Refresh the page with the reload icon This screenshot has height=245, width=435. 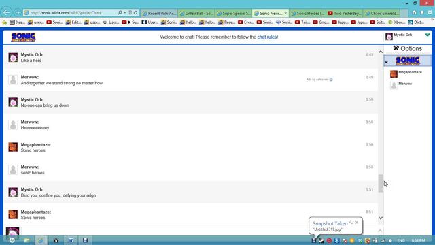135,13
